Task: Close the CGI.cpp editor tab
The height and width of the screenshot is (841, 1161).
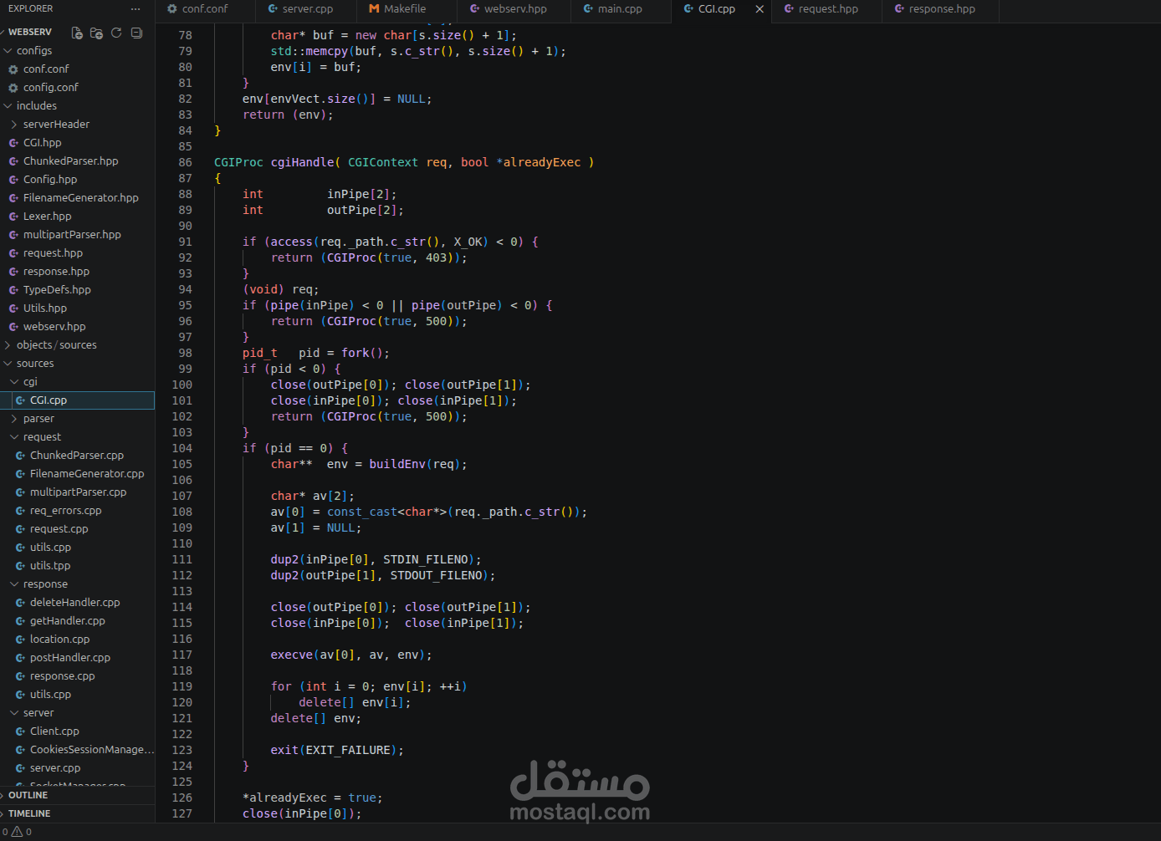Action: 760,9
